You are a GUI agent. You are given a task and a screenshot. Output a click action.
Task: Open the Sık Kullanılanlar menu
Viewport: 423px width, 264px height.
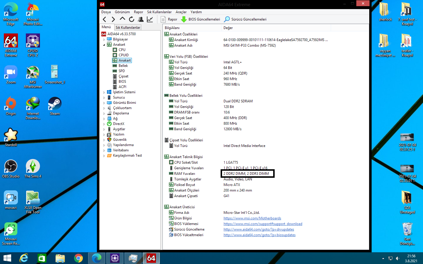[159, 12]
